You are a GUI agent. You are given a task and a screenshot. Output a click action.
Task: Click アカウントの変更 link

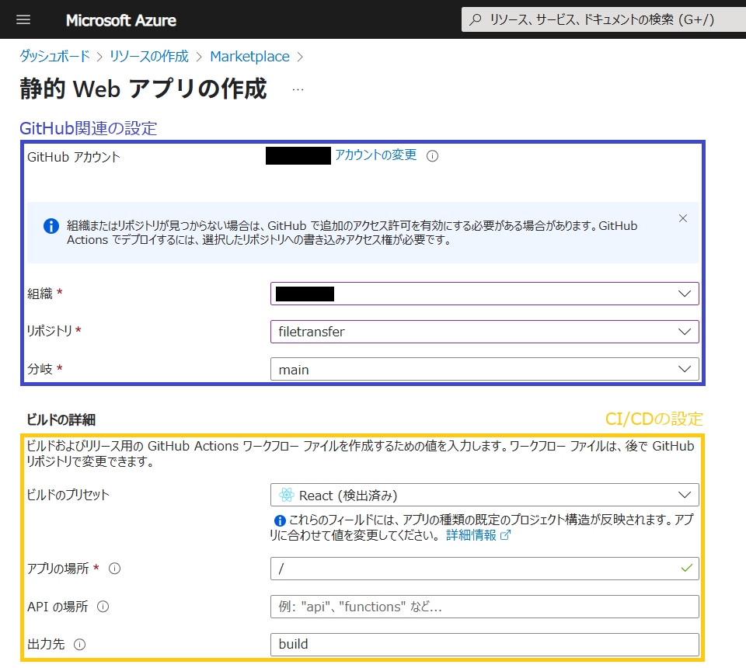(376, 155)
